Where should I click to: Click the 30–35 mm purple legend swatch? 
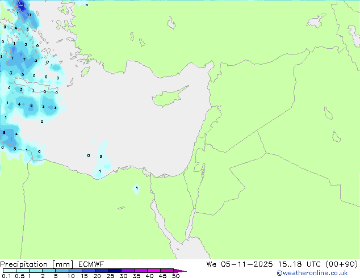point(127,271)
